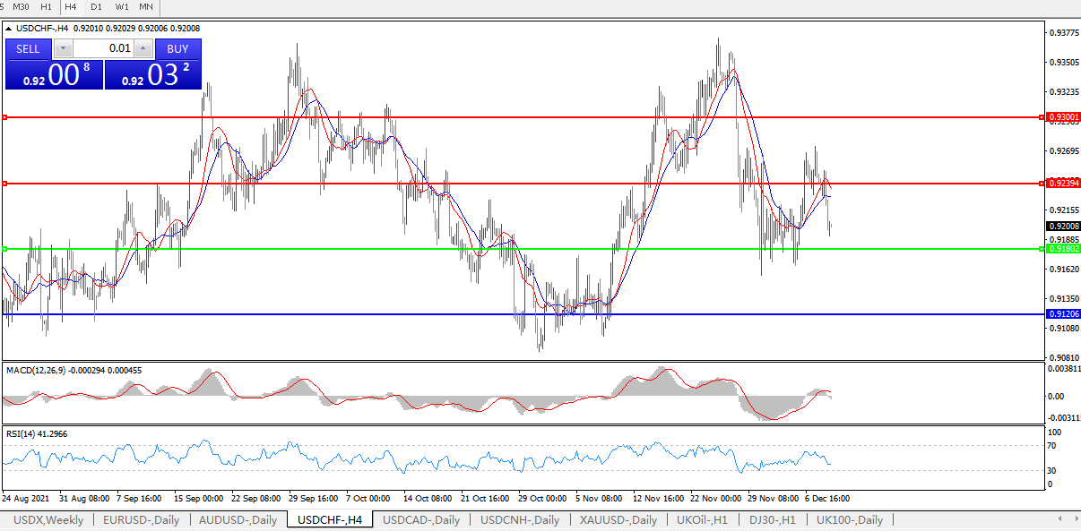Select the green 0.91802 horizontal line label
This screenshot has width=1081, height=531.
point(1064,249)
